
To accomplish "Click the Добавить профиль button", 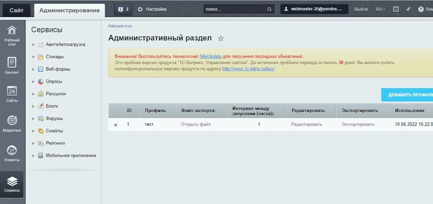I will click(x=408, y=95).
